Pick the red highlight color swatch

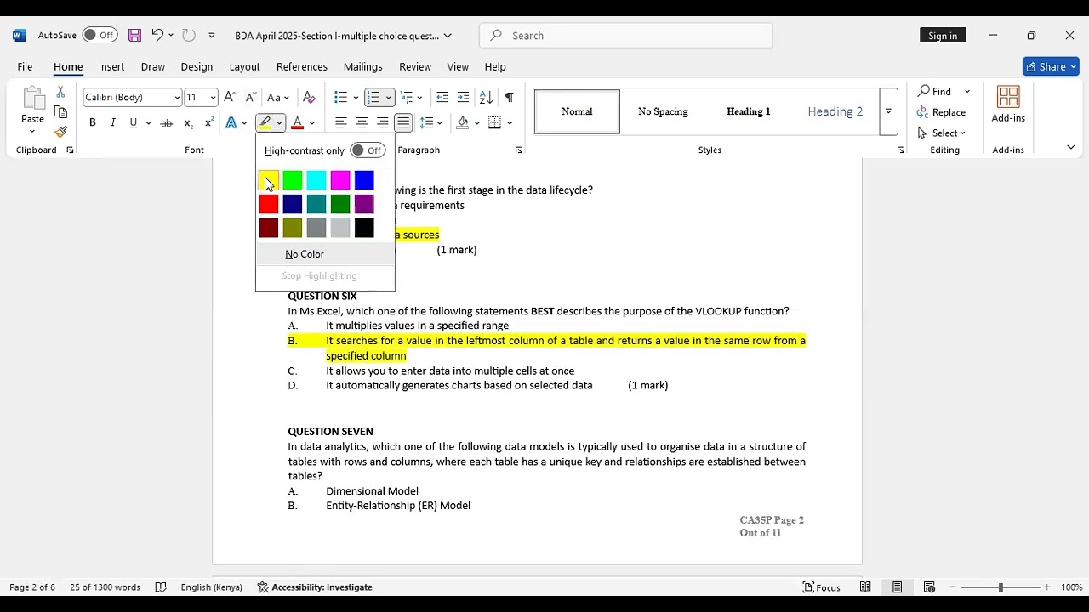point(268,204)
